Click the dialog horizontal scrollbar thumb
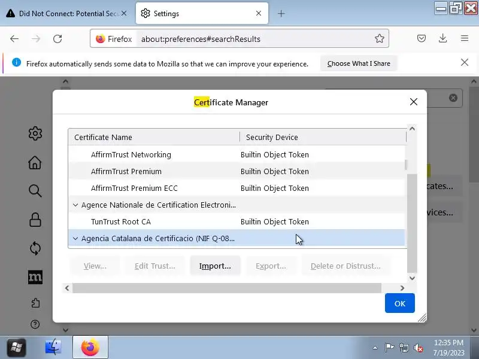Viewport: 479px width, 359px height. (227, 288)
